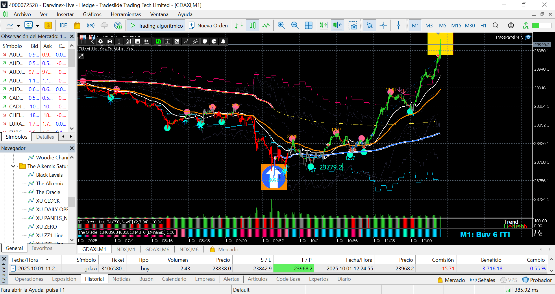Collapse The Alkemix Saturn folder
This screenshot has width=555, height=294.
(x=13, y=166)
